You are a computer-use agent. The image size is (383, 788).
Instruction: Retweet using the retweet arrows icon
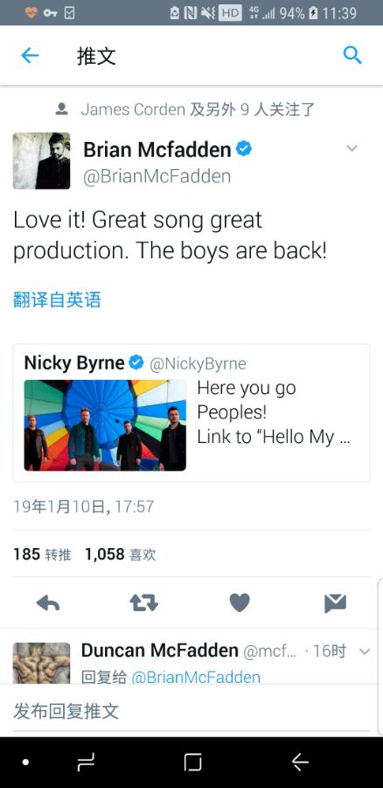click(143, 602)
